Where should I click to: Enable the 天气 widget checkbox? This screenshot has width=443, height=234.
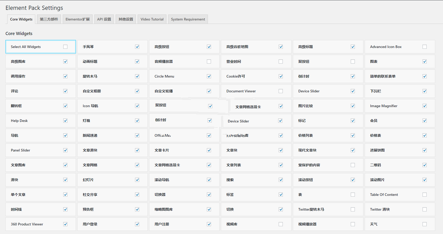(x=424, y=224)
